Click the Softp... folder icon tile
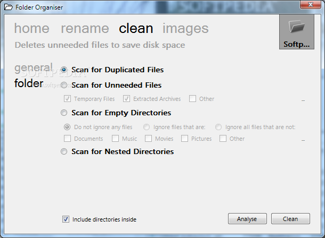 pos(297,32)
